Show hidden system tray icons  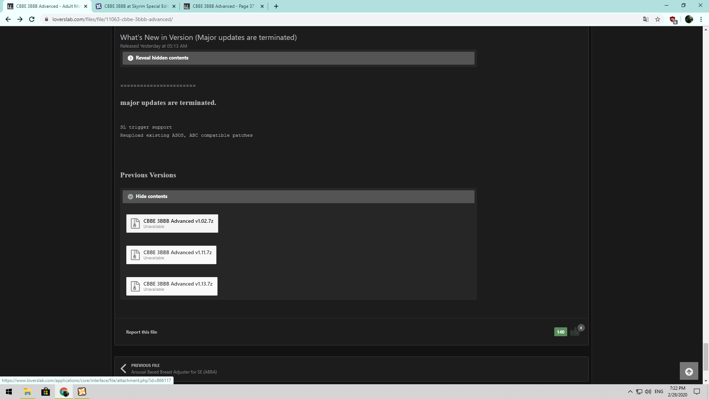630,392
